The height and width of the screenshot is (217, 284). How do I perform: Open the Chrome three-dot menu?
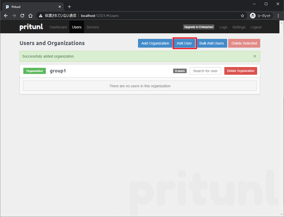coord(278,16)
